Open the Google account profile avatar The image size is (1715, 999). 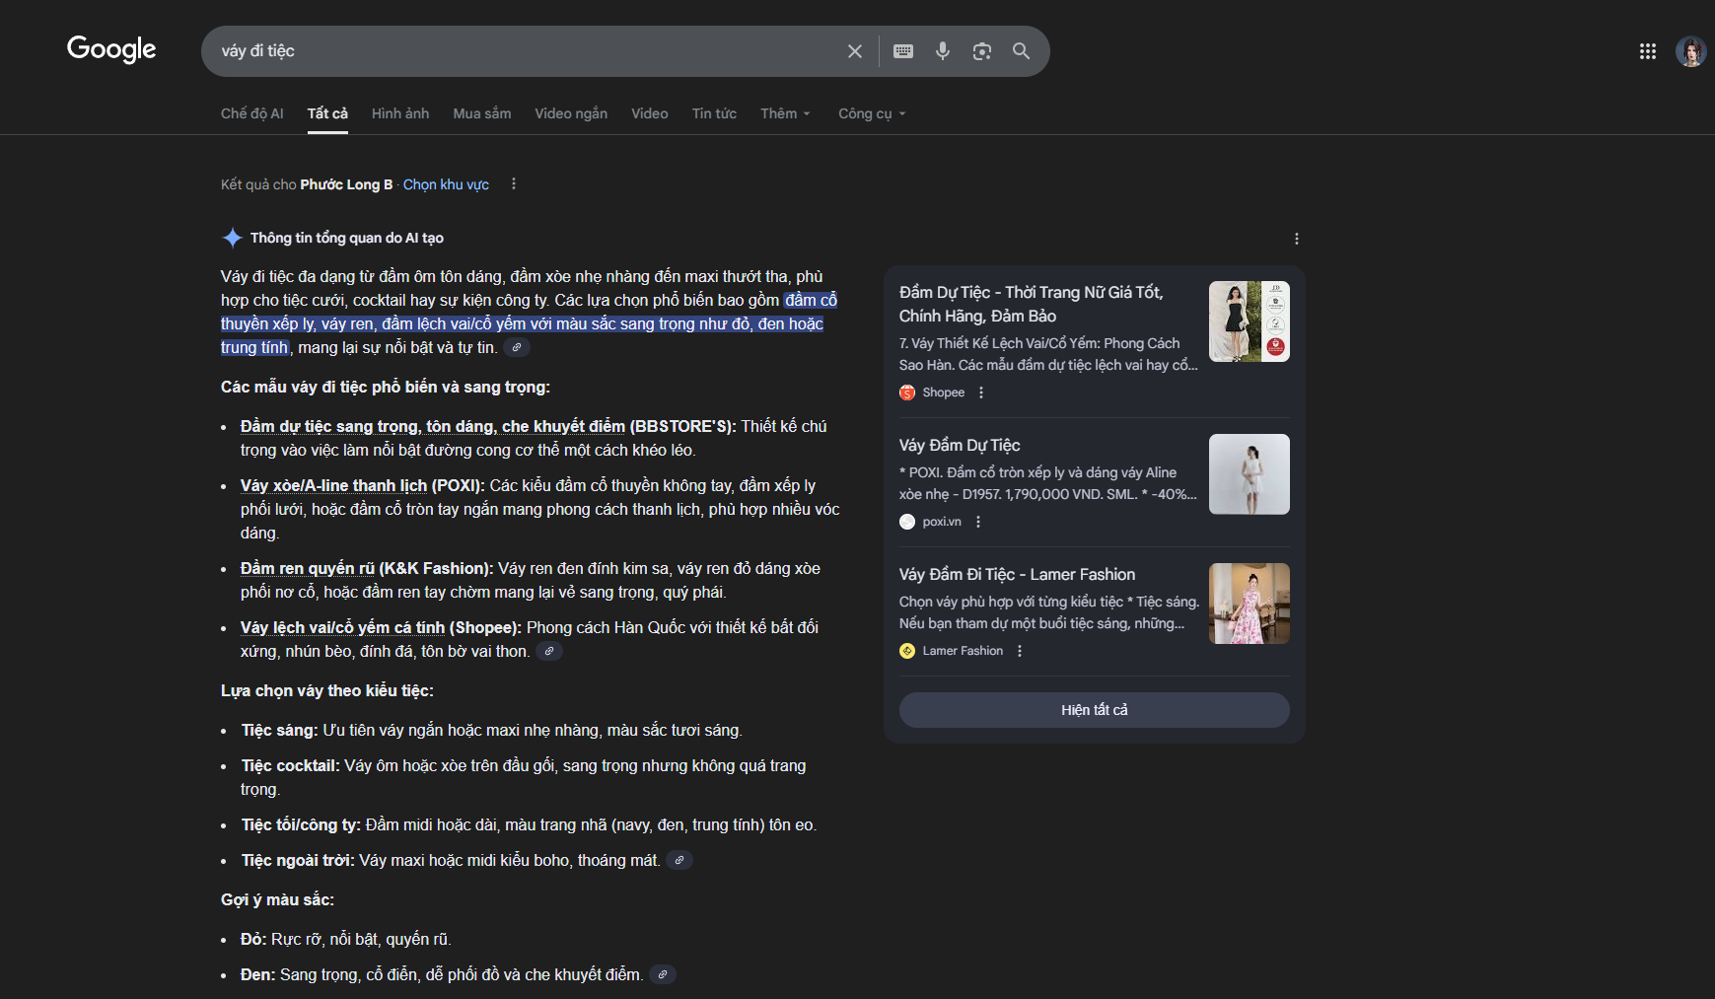tap(1690, 51)
